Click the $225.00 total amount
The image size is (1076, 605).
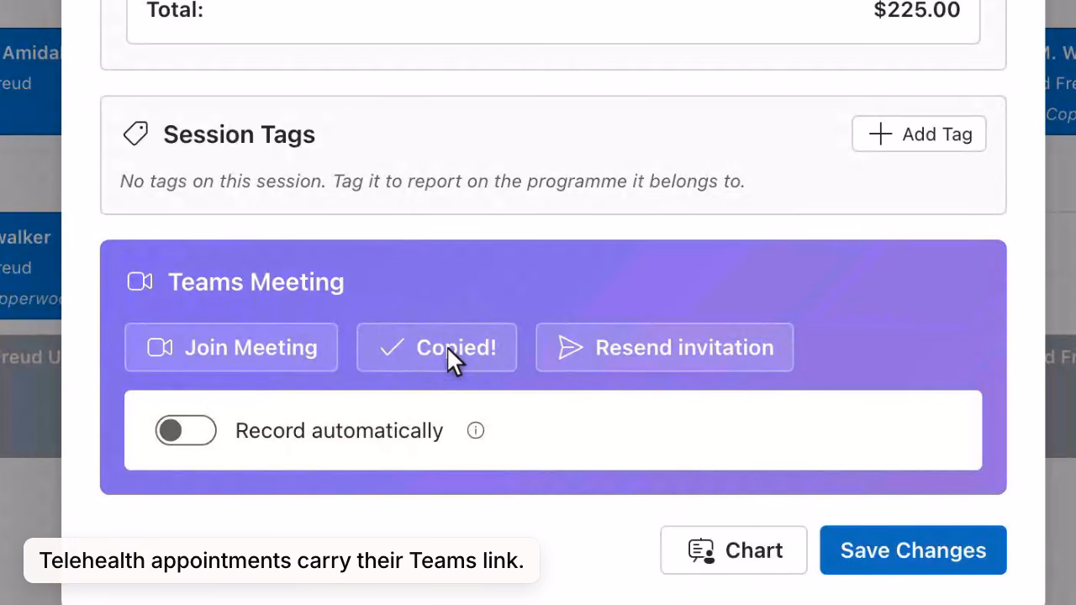click(x=917, y=10)
